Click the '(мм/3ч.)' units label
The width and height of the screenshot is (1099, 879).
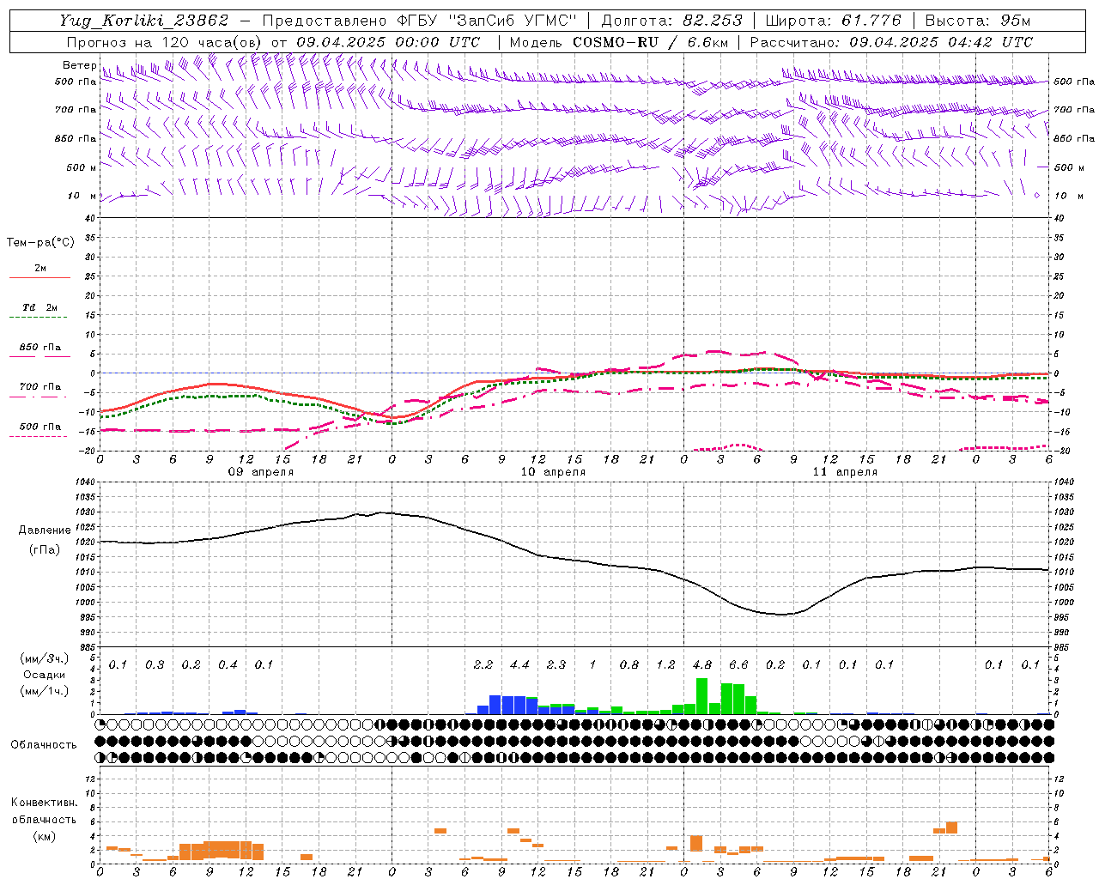44,658
